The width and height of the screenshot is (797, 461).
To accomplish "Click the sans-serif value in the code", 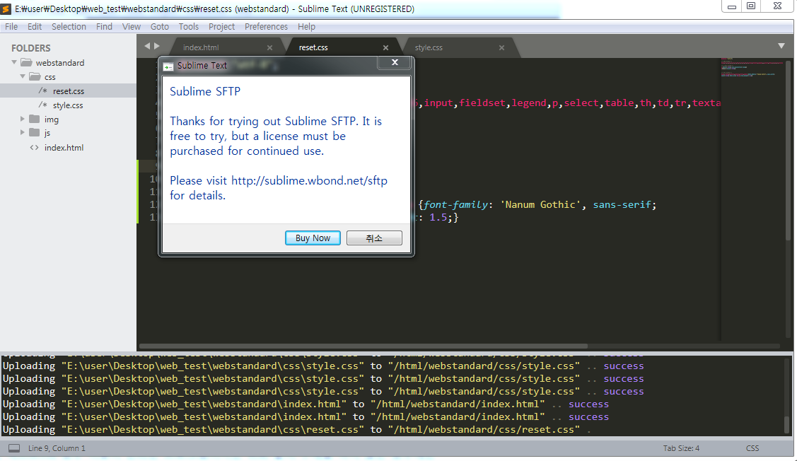I will [622, 204].
